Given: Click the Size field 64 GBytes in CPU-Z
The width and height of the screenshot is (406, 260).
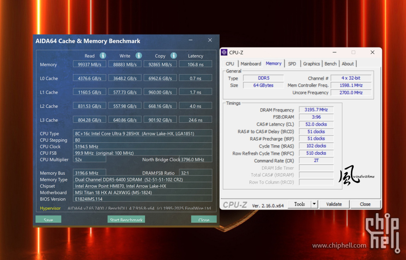Looking at the screenshot, I should click(x=263, y=85).
